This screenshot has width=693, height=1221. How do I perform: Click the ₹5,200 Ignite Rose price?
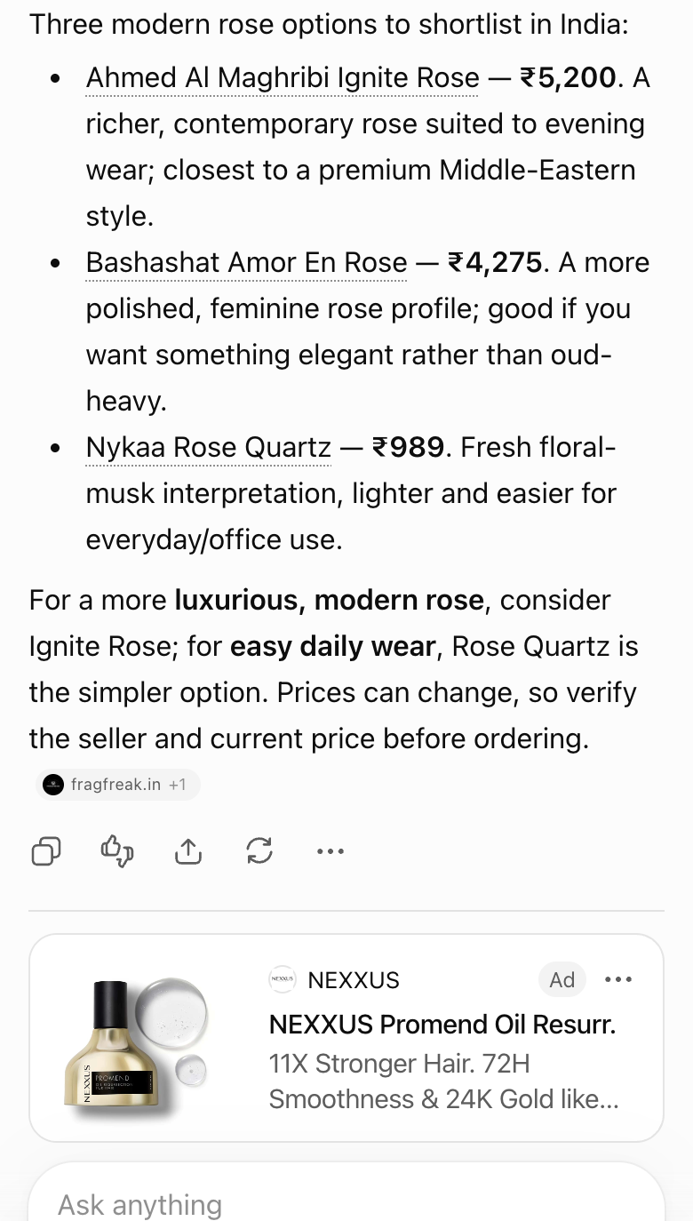click(x=568, y=78)
